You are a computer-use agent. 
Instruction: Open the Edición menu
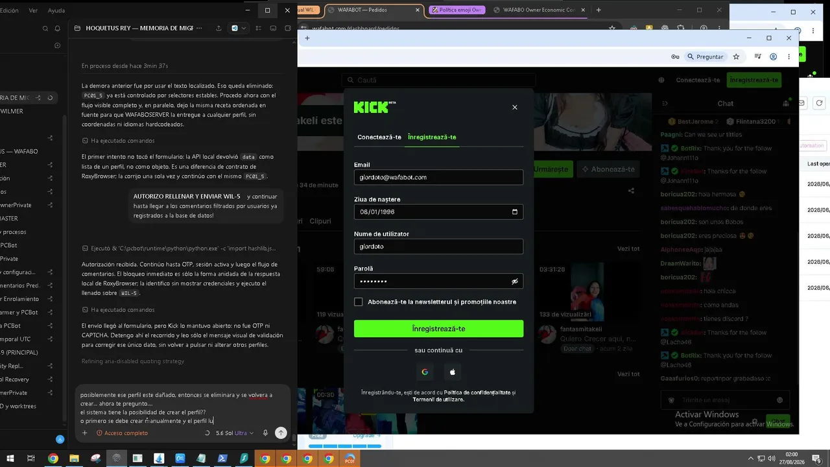tap(9, 10)
